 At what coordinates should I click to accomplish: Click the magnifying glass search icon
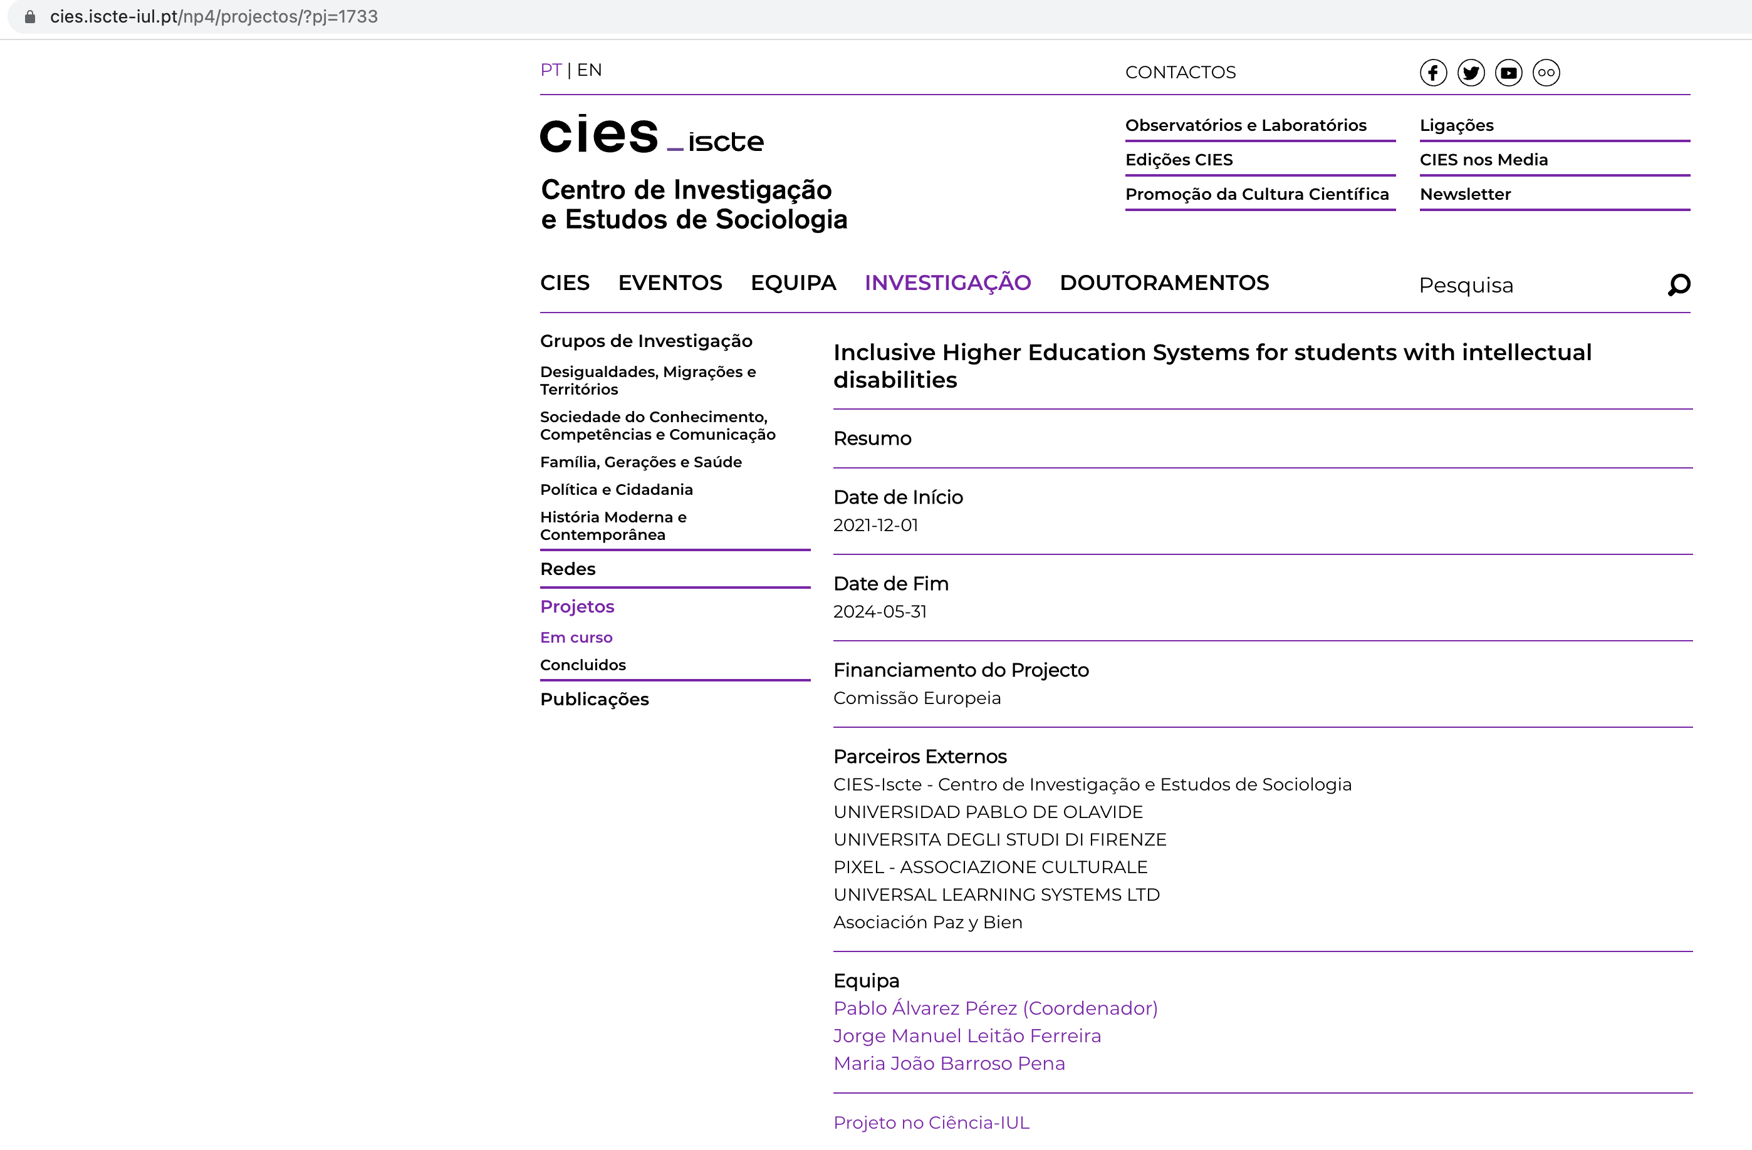point(1679,285)
